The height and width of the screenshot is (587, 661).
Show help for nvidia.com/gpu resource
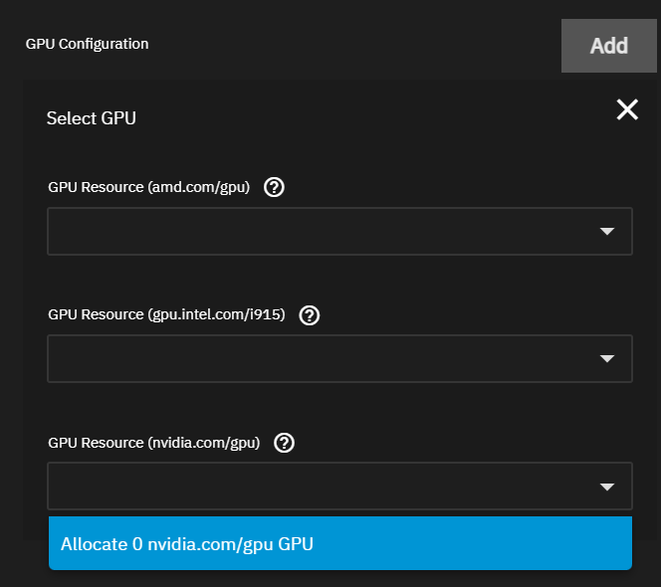point(284,443)
